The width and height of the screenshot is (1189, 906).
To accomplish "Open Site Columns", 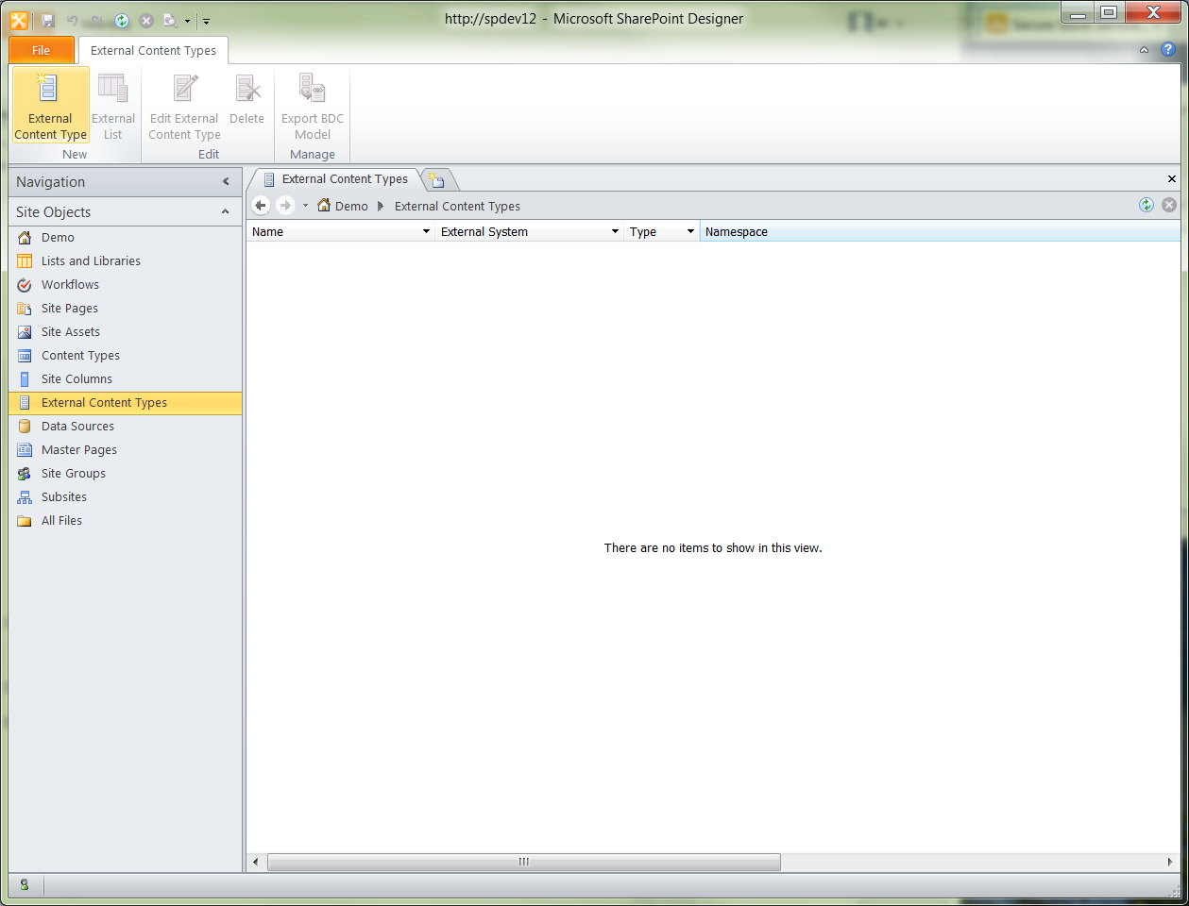I will [126, 378].
